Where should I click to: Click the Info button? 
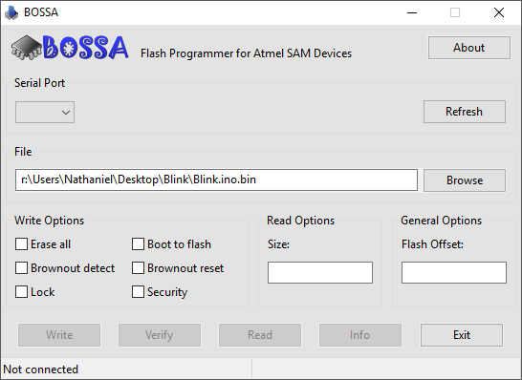(x=360, y=335)
